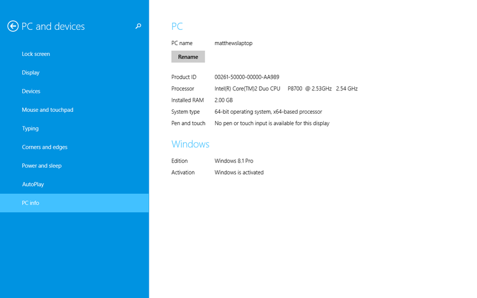Click the Windows 8.1 Pro edition text
Image resolution: width=477 pixels, height=298 pixels.
233,161
